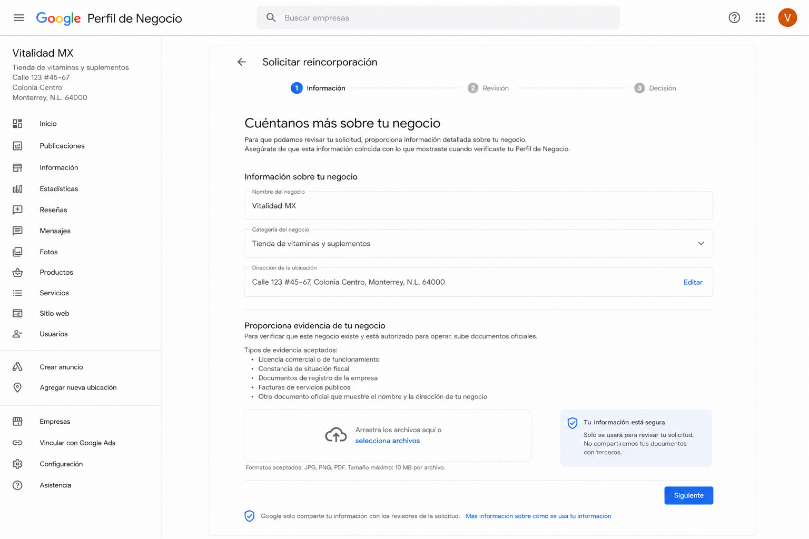Click the Mensajes chat icon

[17, 231]
